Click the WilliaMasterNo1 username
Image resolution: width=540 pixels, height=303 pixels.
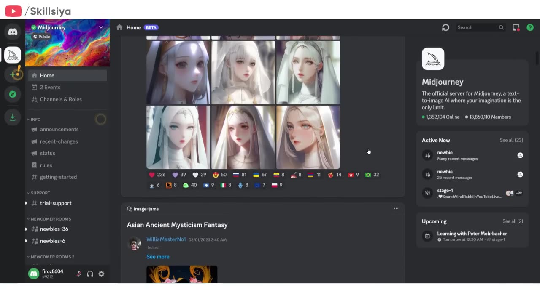coord(166,239)
